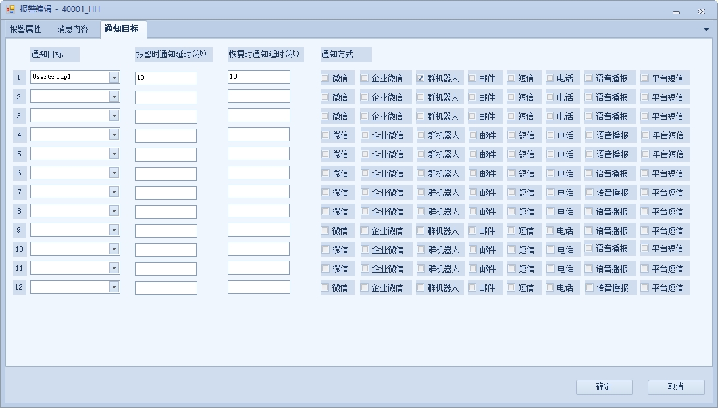This screenshot has height=408, width=718.
Task: Click the 恢复时通知延时(秒) header label
Action: pos(265,55)
